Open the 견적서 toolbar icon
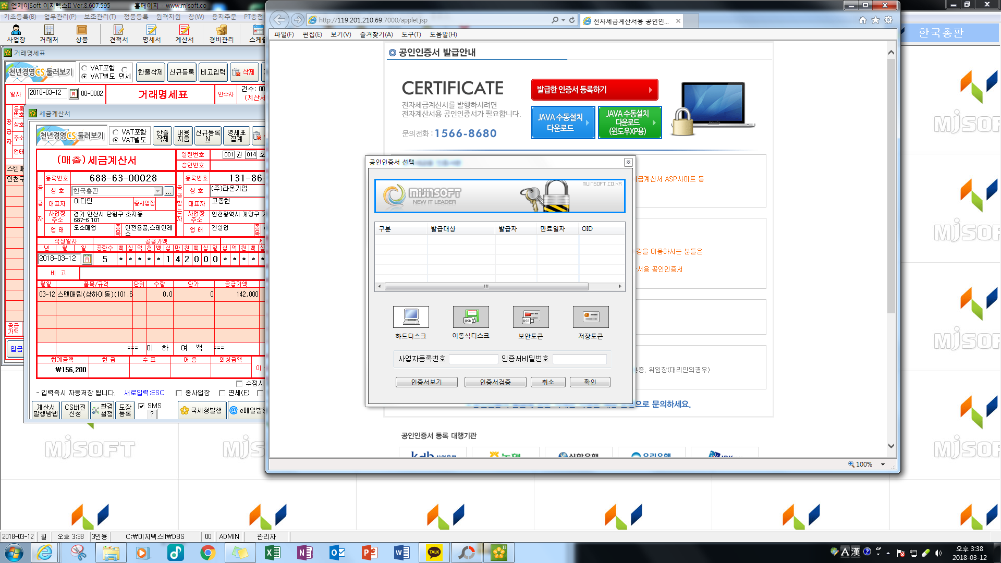The width and height of the screenshot is (1001, 563). point(118,33)
